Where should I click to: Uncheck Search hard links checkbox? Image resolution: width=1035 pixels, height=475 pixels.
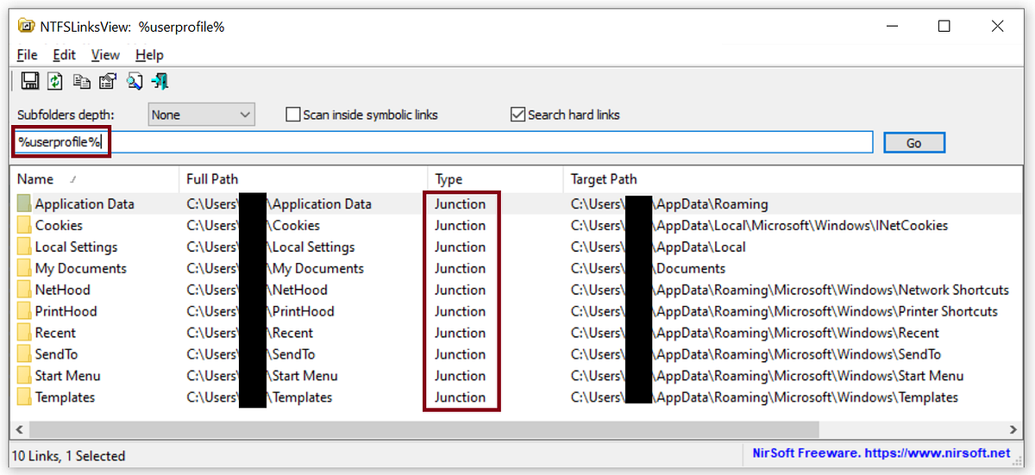pos(517,115)
